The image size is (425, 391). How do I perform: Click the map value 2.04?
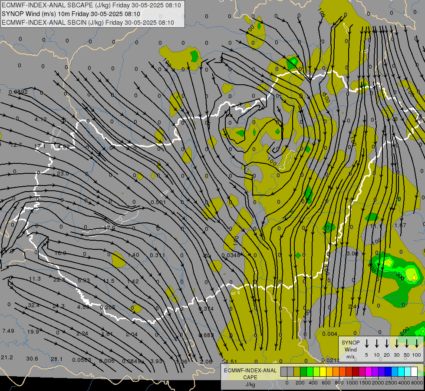(132, 334)
